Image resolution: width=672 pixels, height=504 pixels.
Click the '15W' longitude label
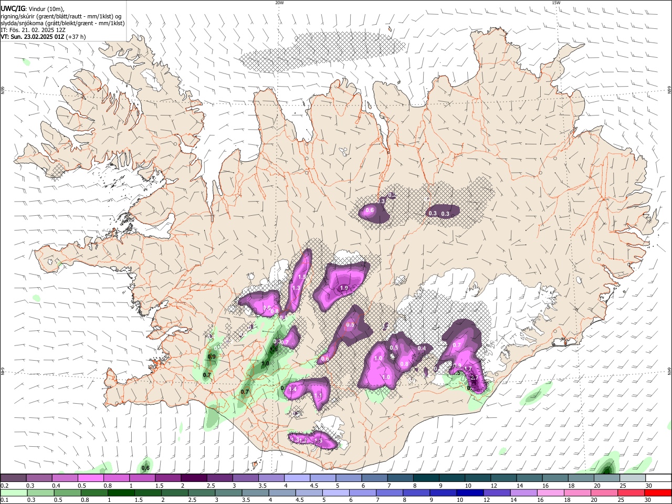click(556, 3)
